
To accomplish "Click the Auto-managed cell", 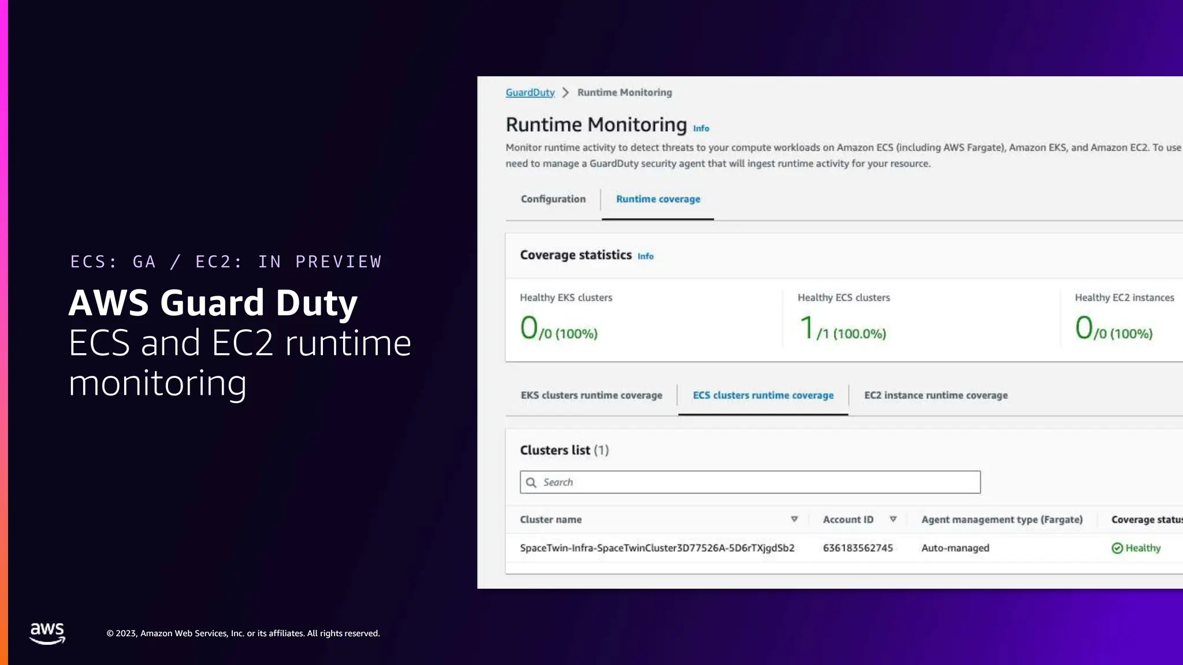I will click(x=955, y=548).
